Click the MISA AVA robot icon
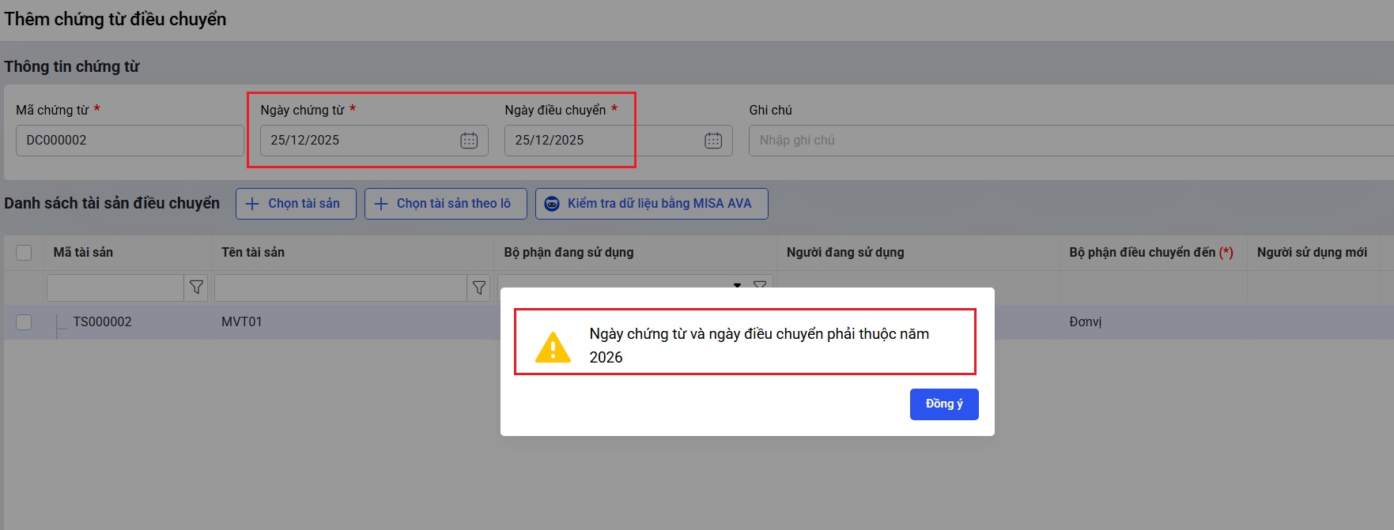 click(x=552, y=204)
